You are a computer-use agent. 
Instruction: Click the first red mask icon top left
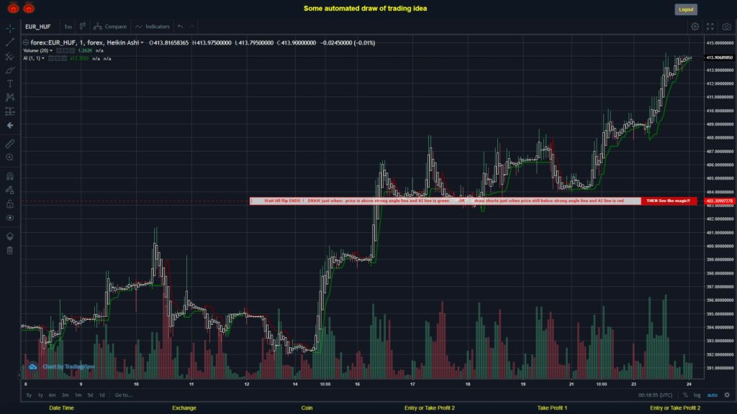(13, 8)
